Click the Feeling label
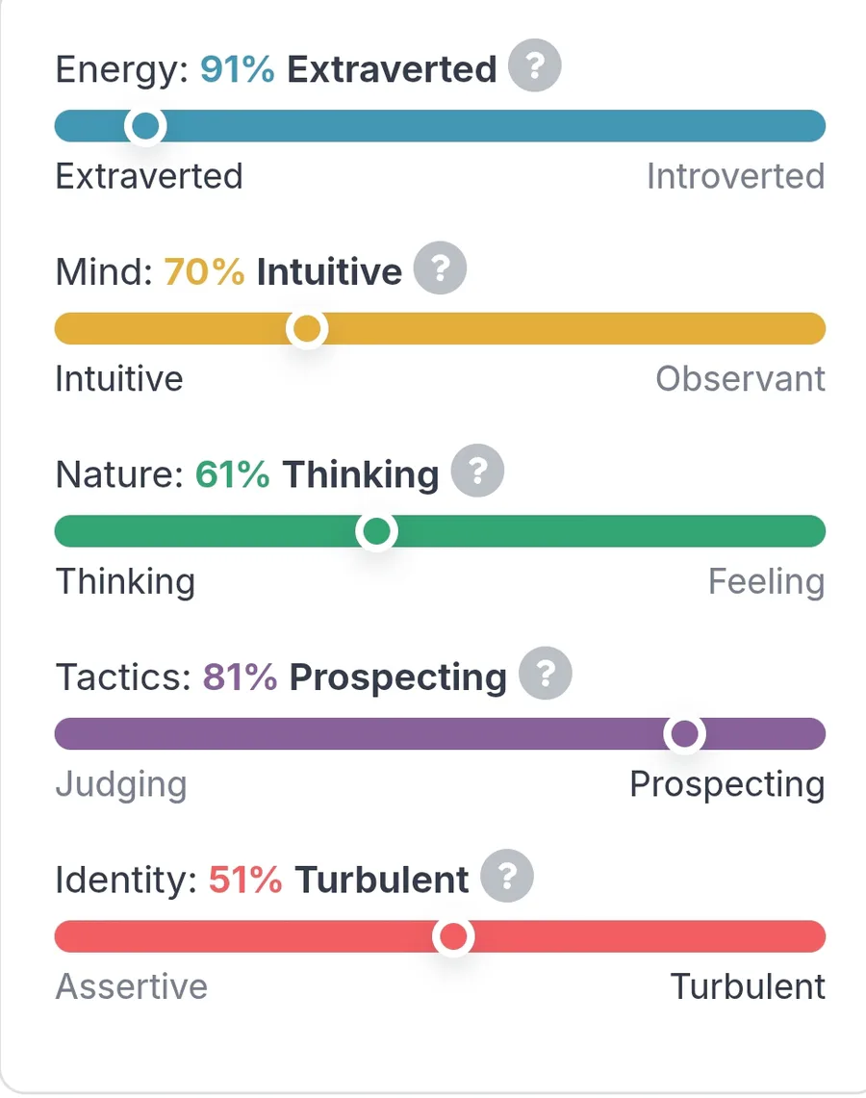This screenshot has height=1098, width=866. pos(767,582)
